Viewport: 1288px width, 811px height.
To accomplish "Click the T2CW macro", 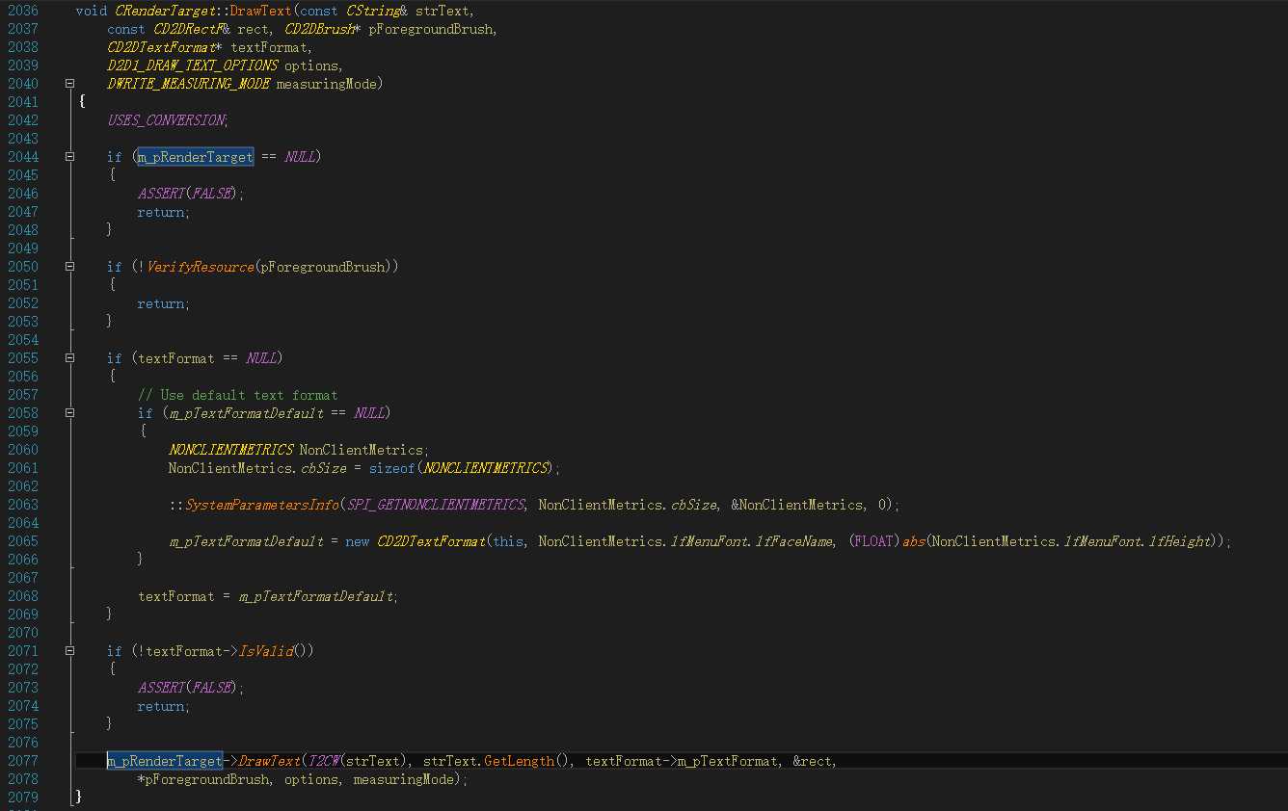I will pyautogui.click(x=323, y=761).
